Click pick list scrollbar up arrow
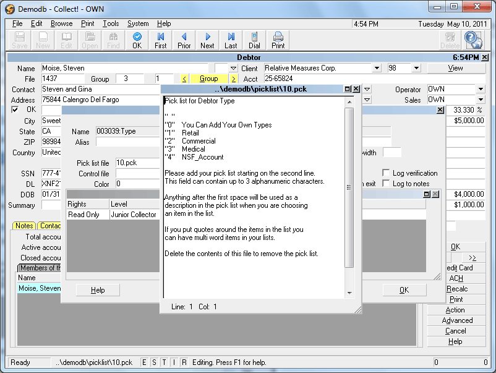The width and height of the screenshot is (496, 373). (x=349, y=102)
